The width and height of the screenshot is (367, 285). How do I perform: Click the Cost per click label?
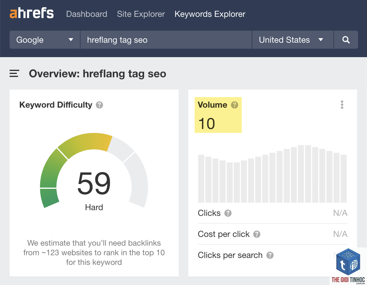pyautogui.click(x=224, y=234)
